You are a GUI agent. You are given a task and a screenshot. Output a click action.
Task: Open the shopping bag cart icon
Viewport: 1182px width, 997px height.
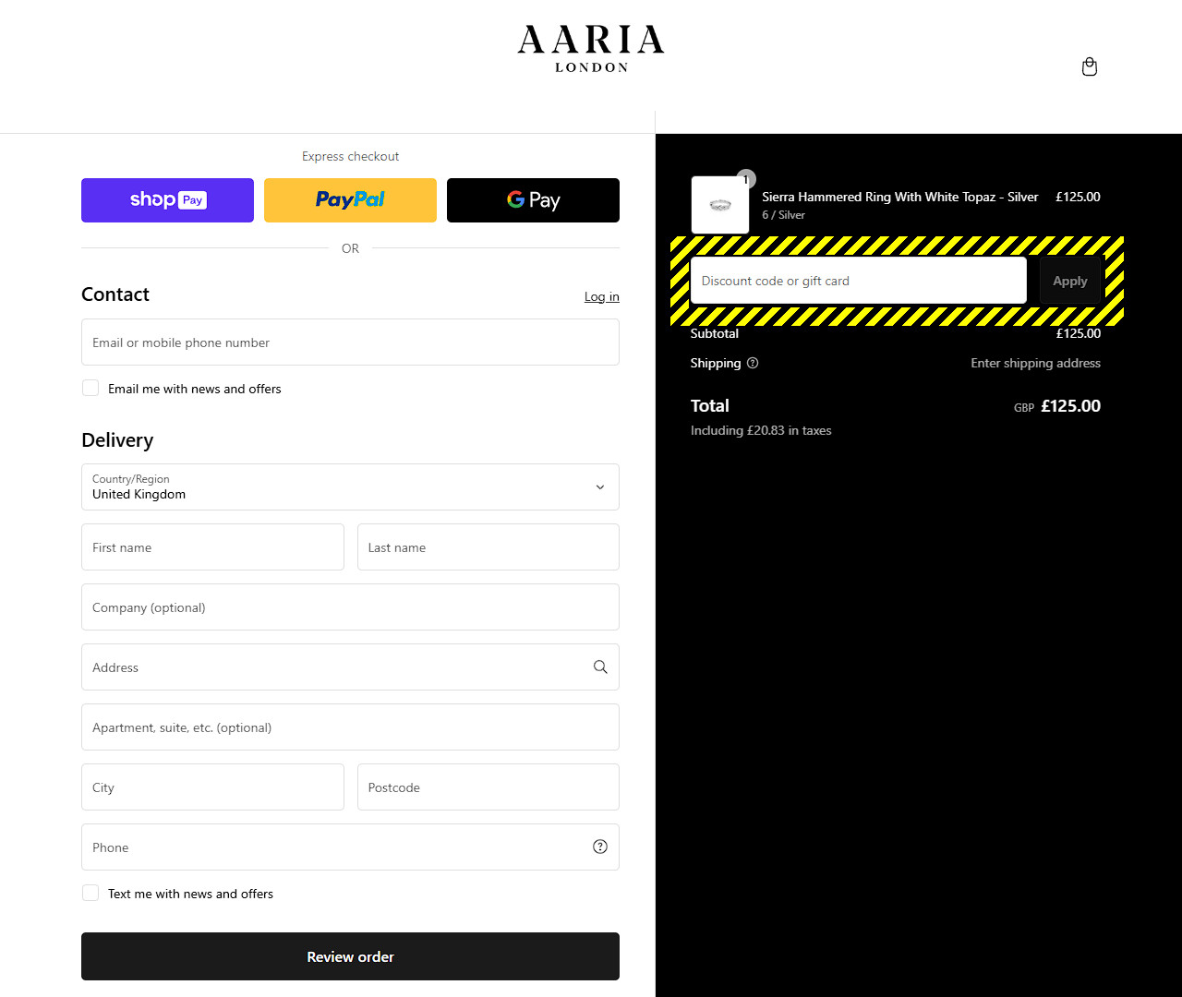1090,66
